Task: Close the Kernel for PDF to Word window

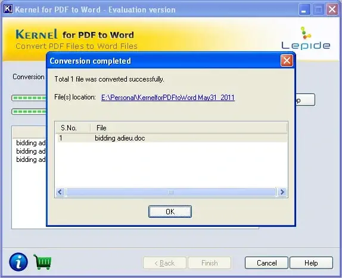Action: 332,10
